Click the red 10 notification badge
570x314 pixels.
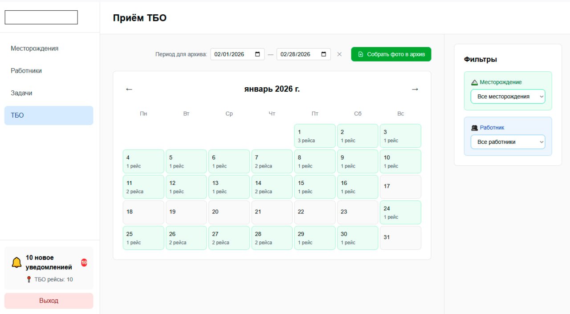tap(84, 263)
